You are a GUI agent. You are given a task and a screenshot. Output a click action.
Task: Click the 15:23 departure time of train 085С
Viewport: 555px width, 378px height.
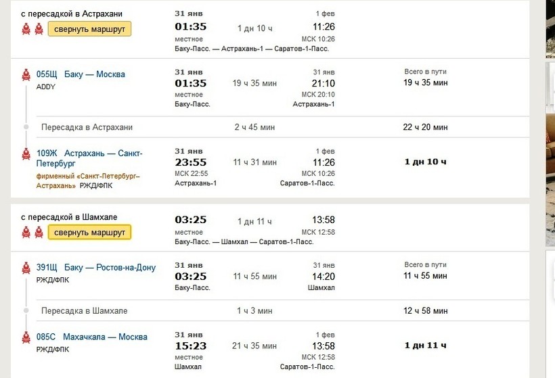point(190,346)
